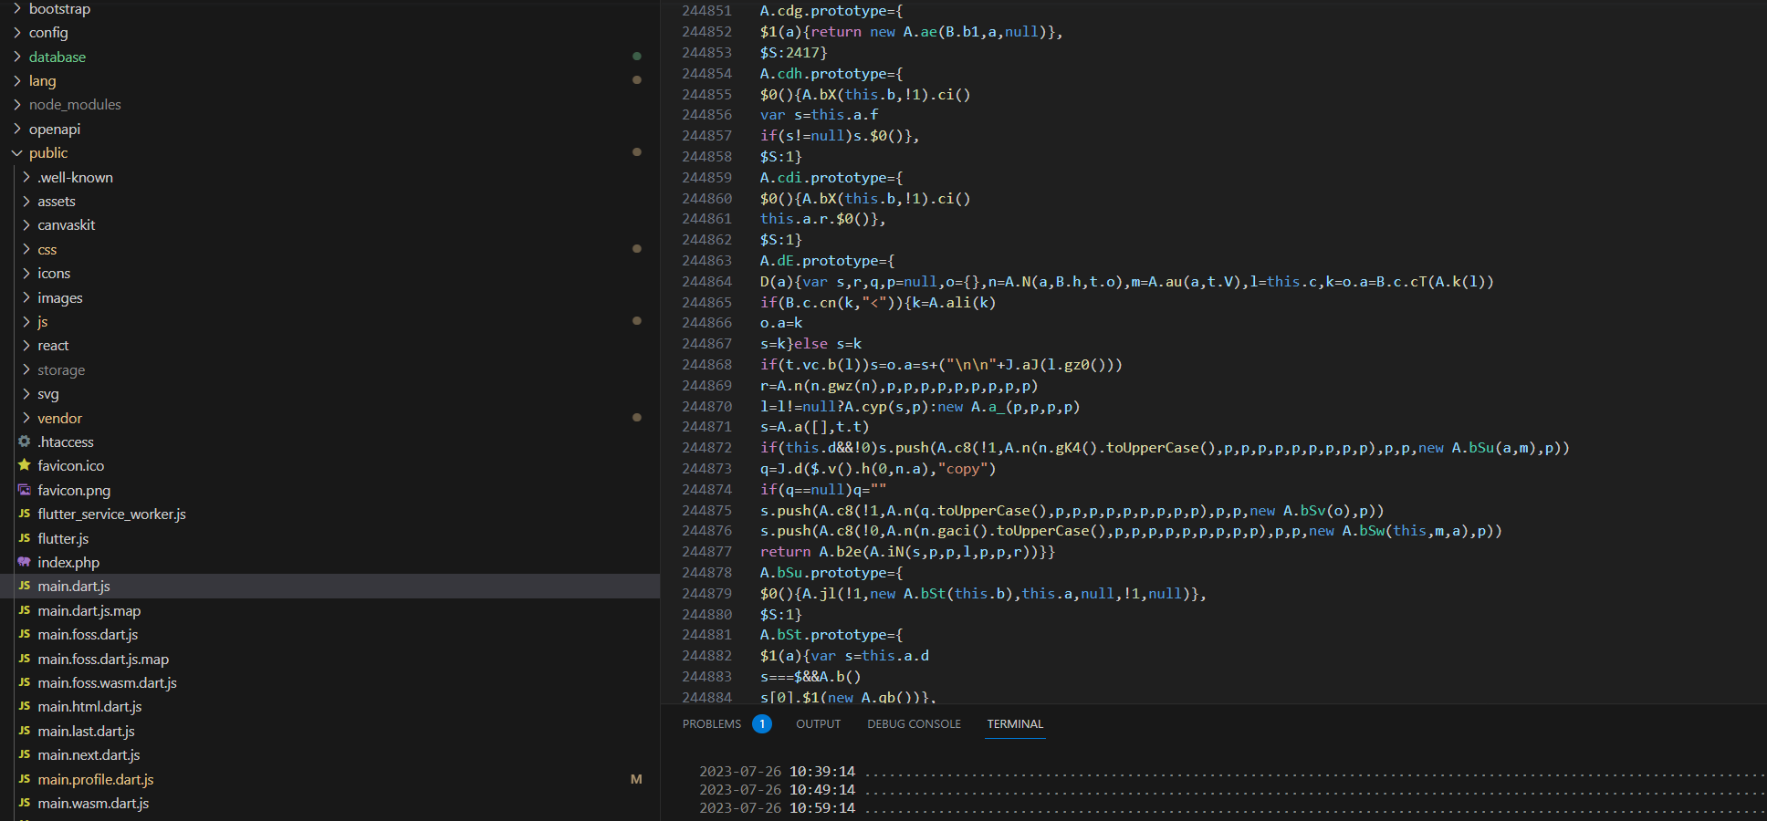This screenshot has height=821, width=1767.
Task: Click the JS icon beside main.foss.dart.js.map
Action: pyautogui.click(x=25, y=659)
